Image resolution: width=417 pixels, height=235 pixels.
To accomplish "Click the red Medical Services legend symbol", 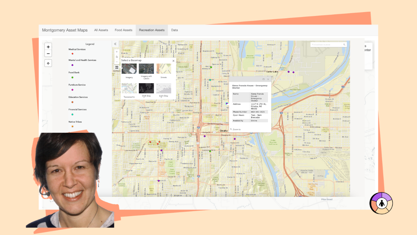I will [72, 54].
